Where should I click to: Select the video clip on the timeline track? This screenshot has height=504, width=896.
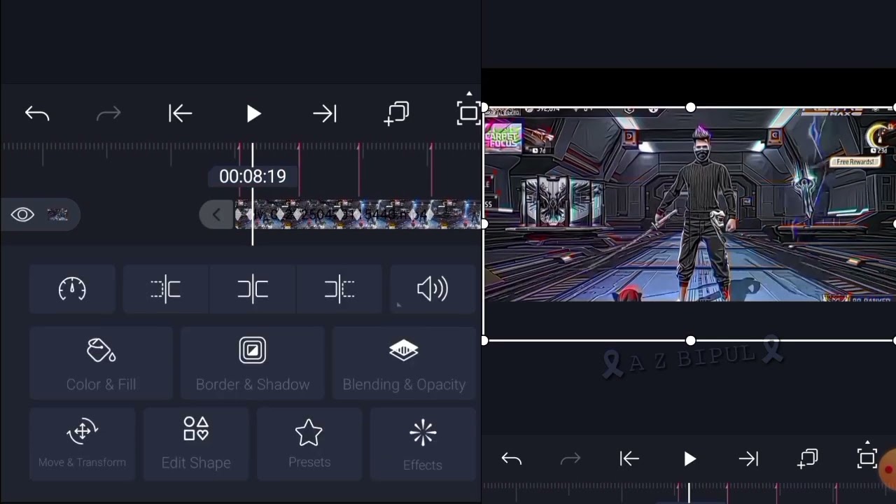tap(358, 214)
